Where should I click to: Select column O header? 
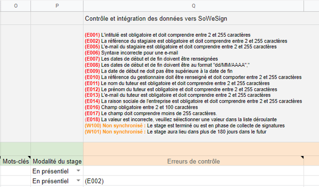tap(16, 6)
